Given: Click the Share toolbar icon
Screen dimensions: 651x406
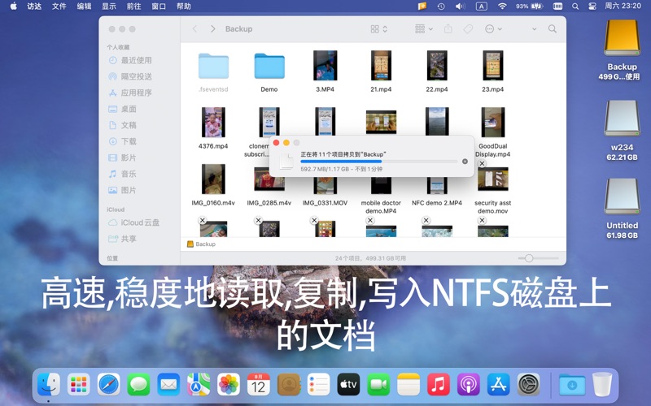Looking at the screenshot, I should tap(448, 29).
